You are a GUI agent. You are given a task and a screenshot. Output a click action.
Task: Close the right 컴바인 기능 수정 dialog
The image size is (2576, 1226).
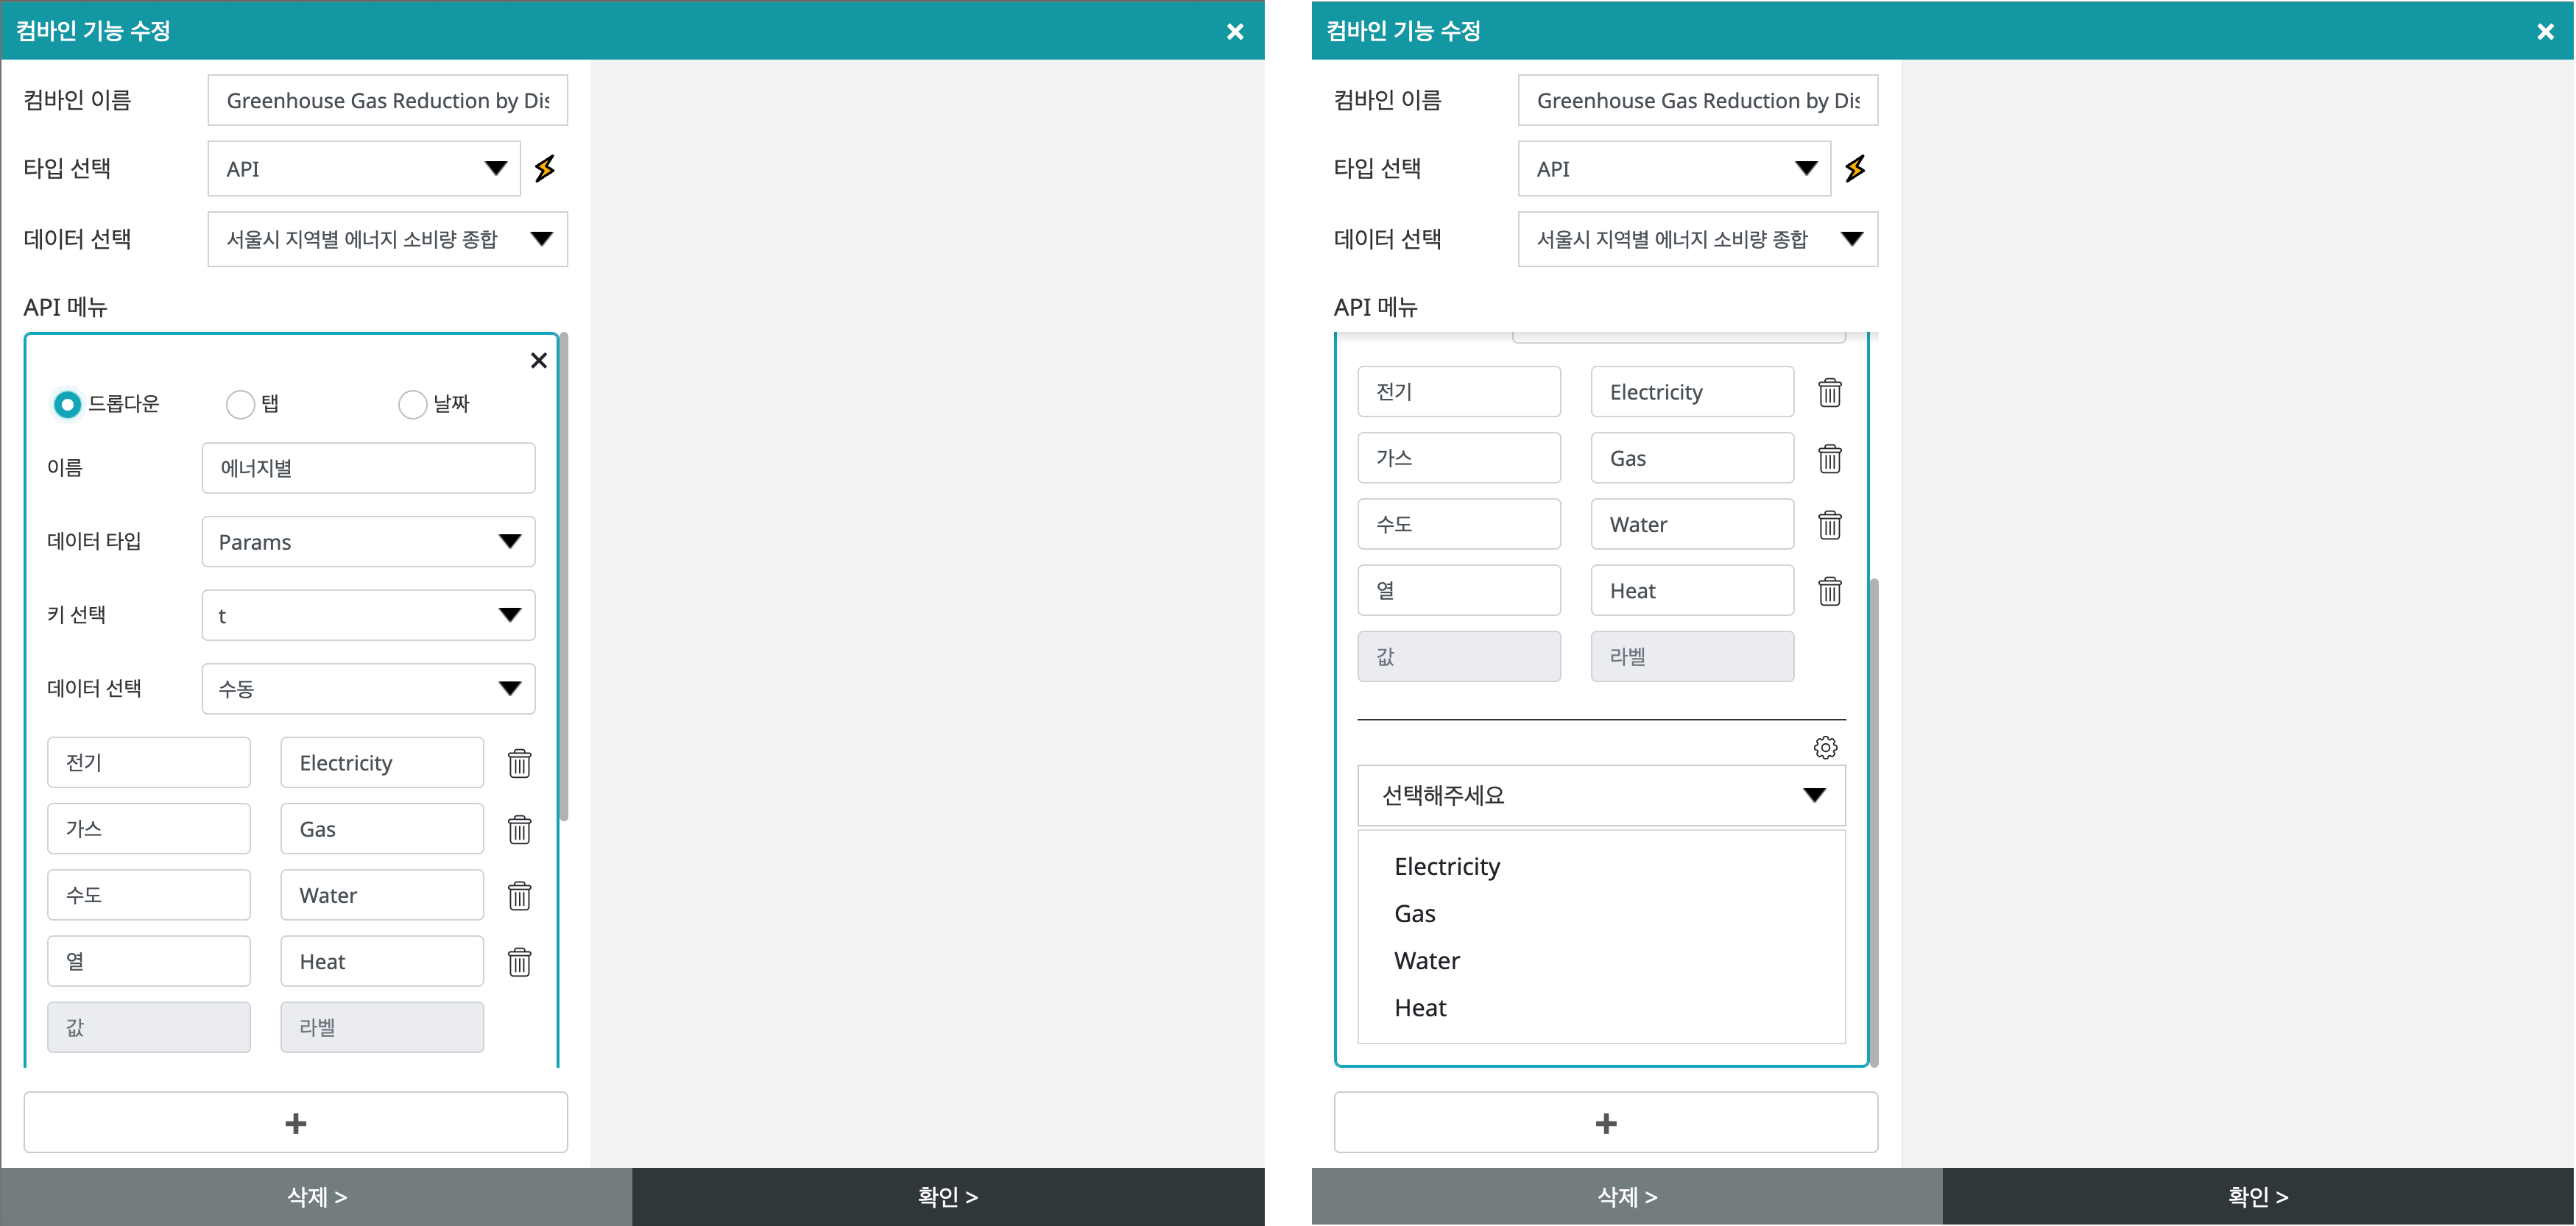click(x=2545, y=32)
